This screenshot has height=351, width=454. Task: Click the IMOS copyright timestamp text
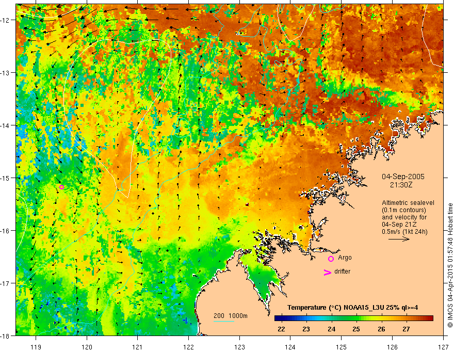450,266
